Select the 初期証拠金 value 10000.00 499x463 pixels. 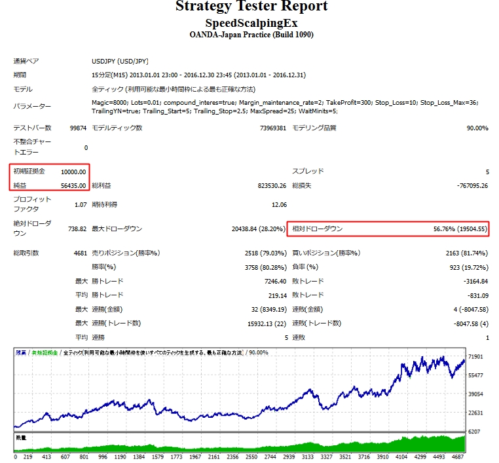[73, 172]
